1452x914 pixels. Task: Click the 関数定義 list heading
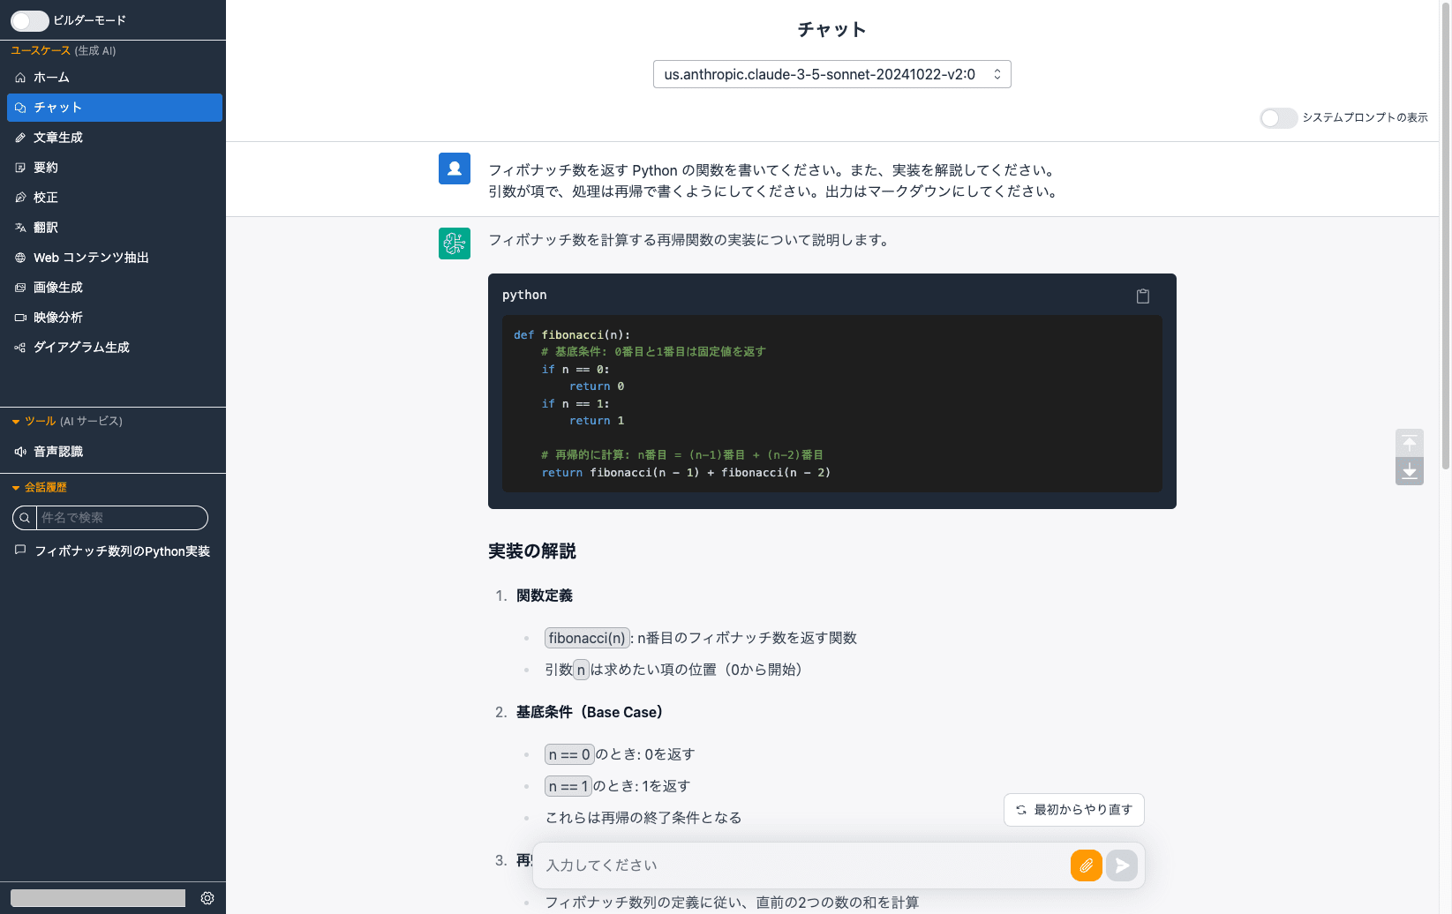point(545,596)
